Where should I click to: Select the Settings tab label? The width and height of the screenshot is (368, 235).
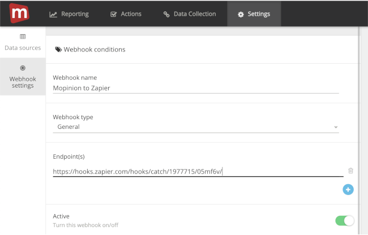(259, 14)
